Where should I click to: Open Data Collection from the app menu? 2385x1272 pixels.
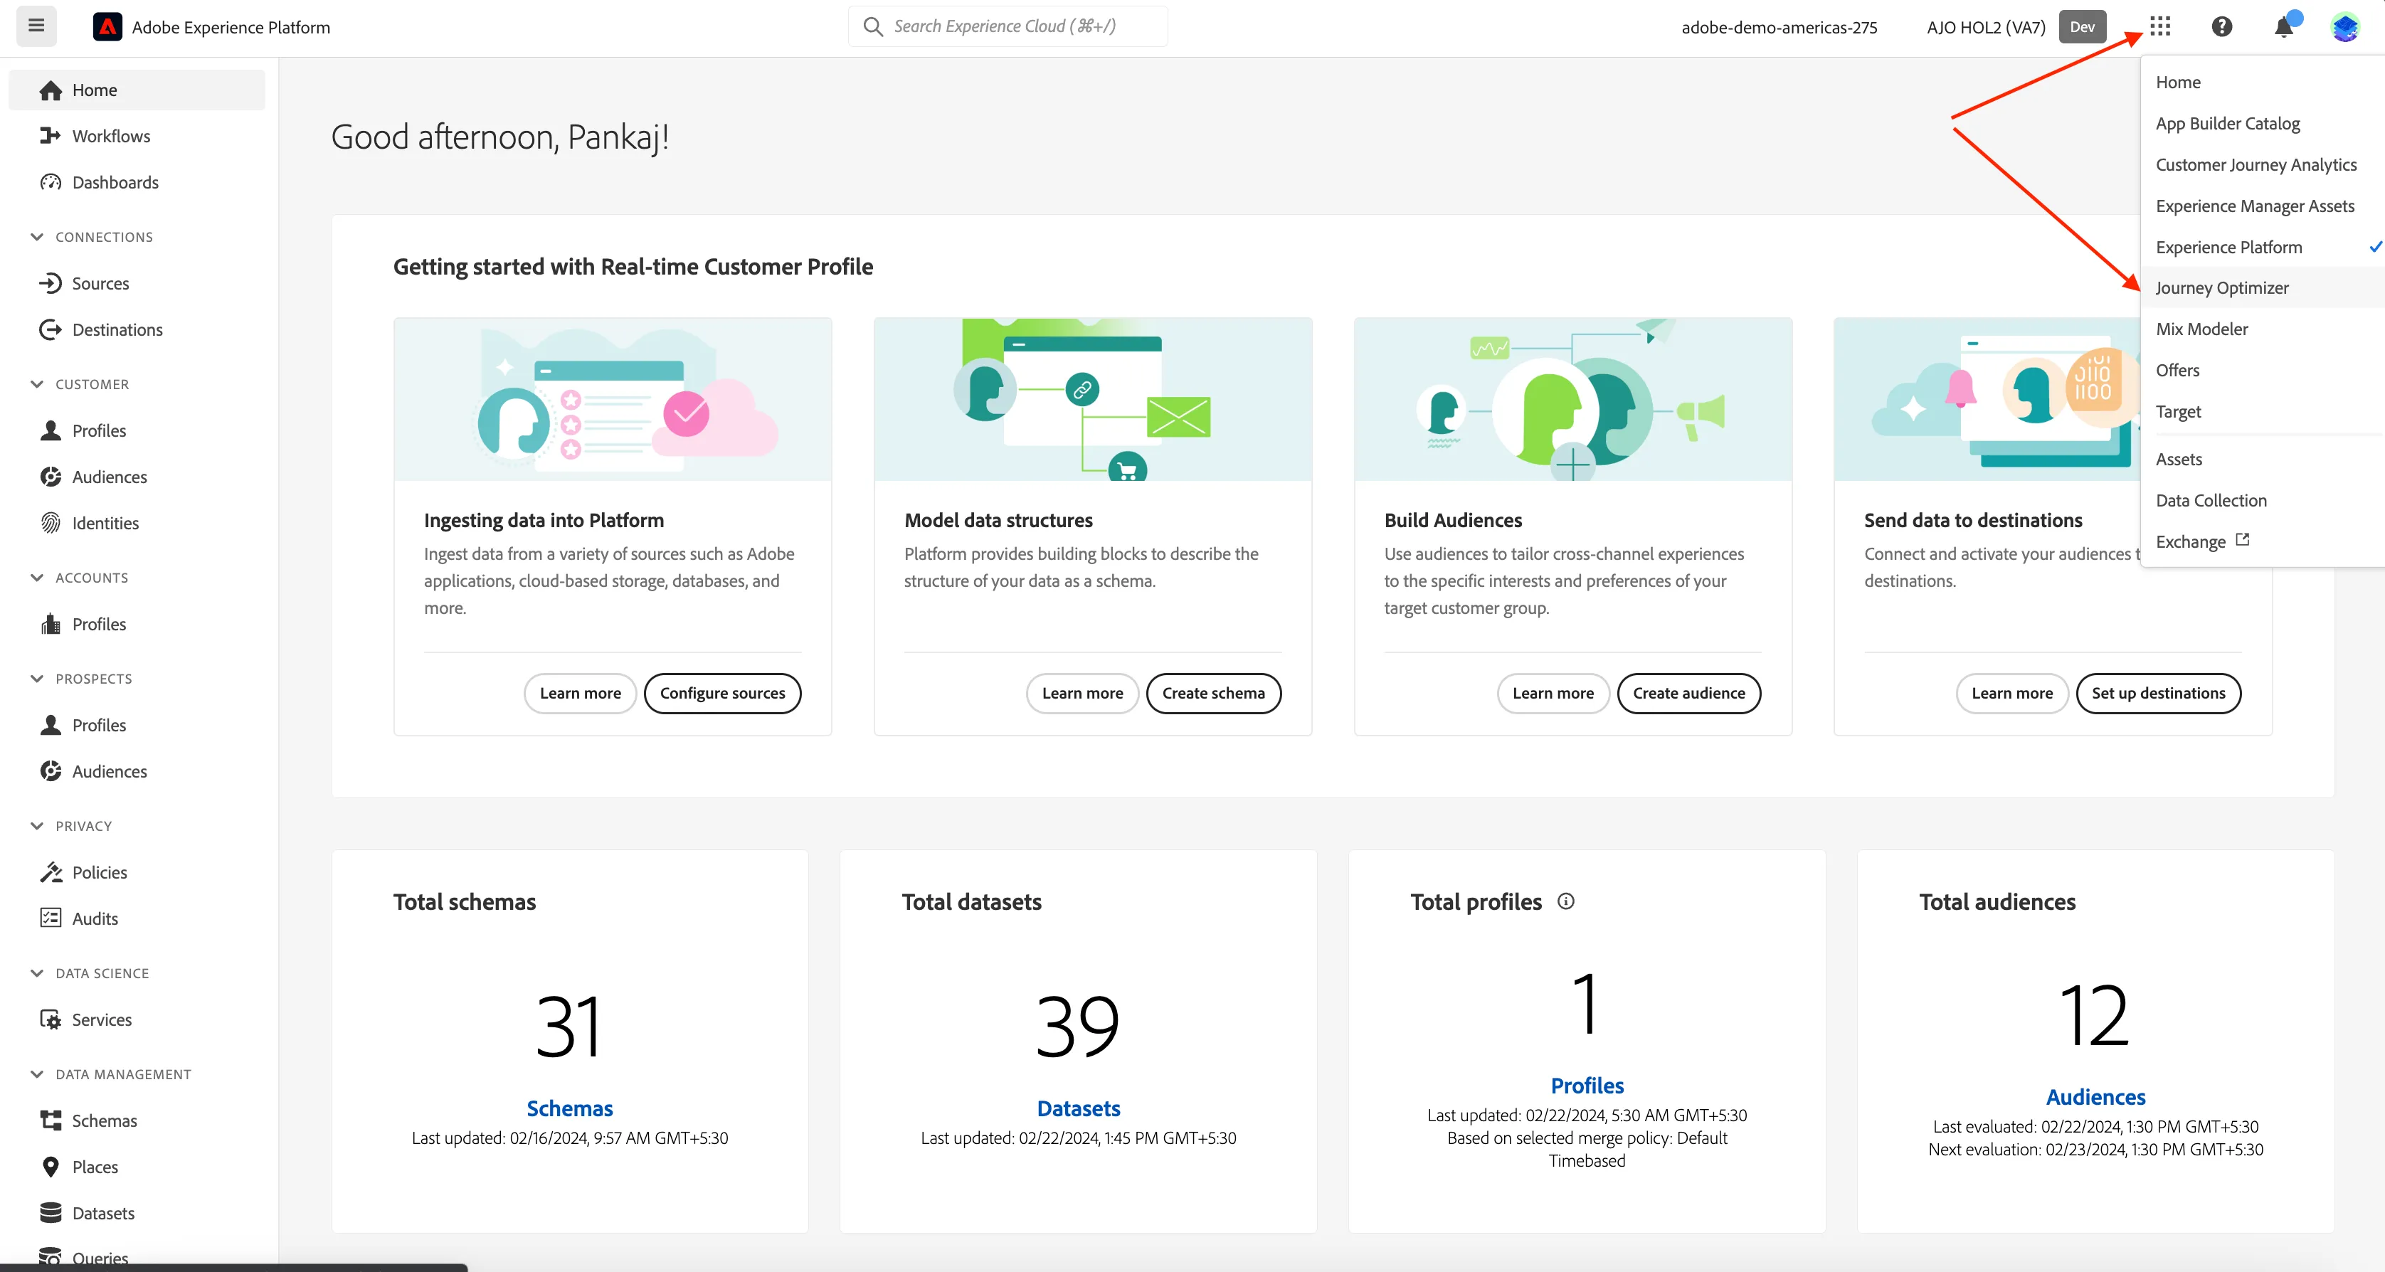point(2262,500)
